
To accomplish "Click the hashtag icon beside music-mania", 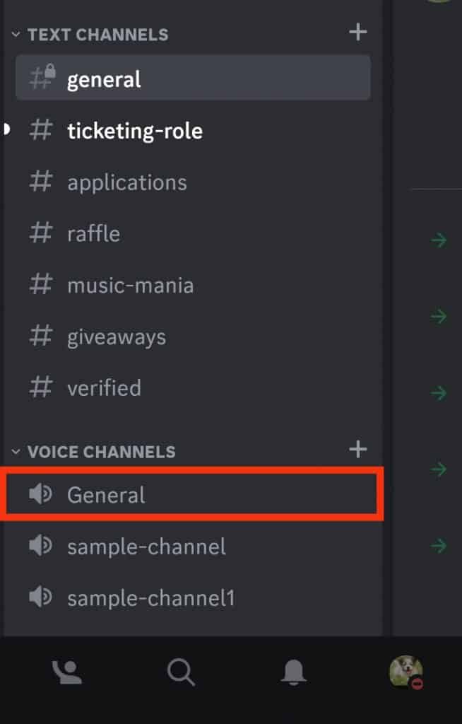I will pos(41,285).
